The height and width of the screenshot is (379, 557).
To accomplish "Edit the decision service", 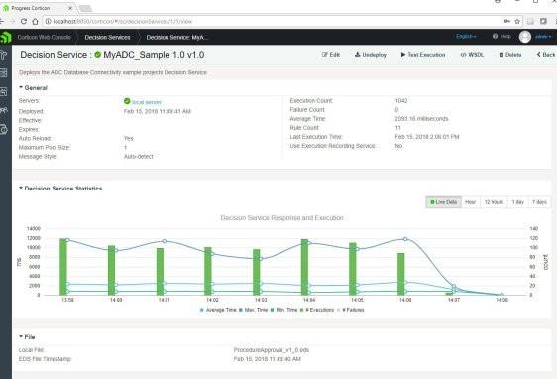I will tap(331, 55).
